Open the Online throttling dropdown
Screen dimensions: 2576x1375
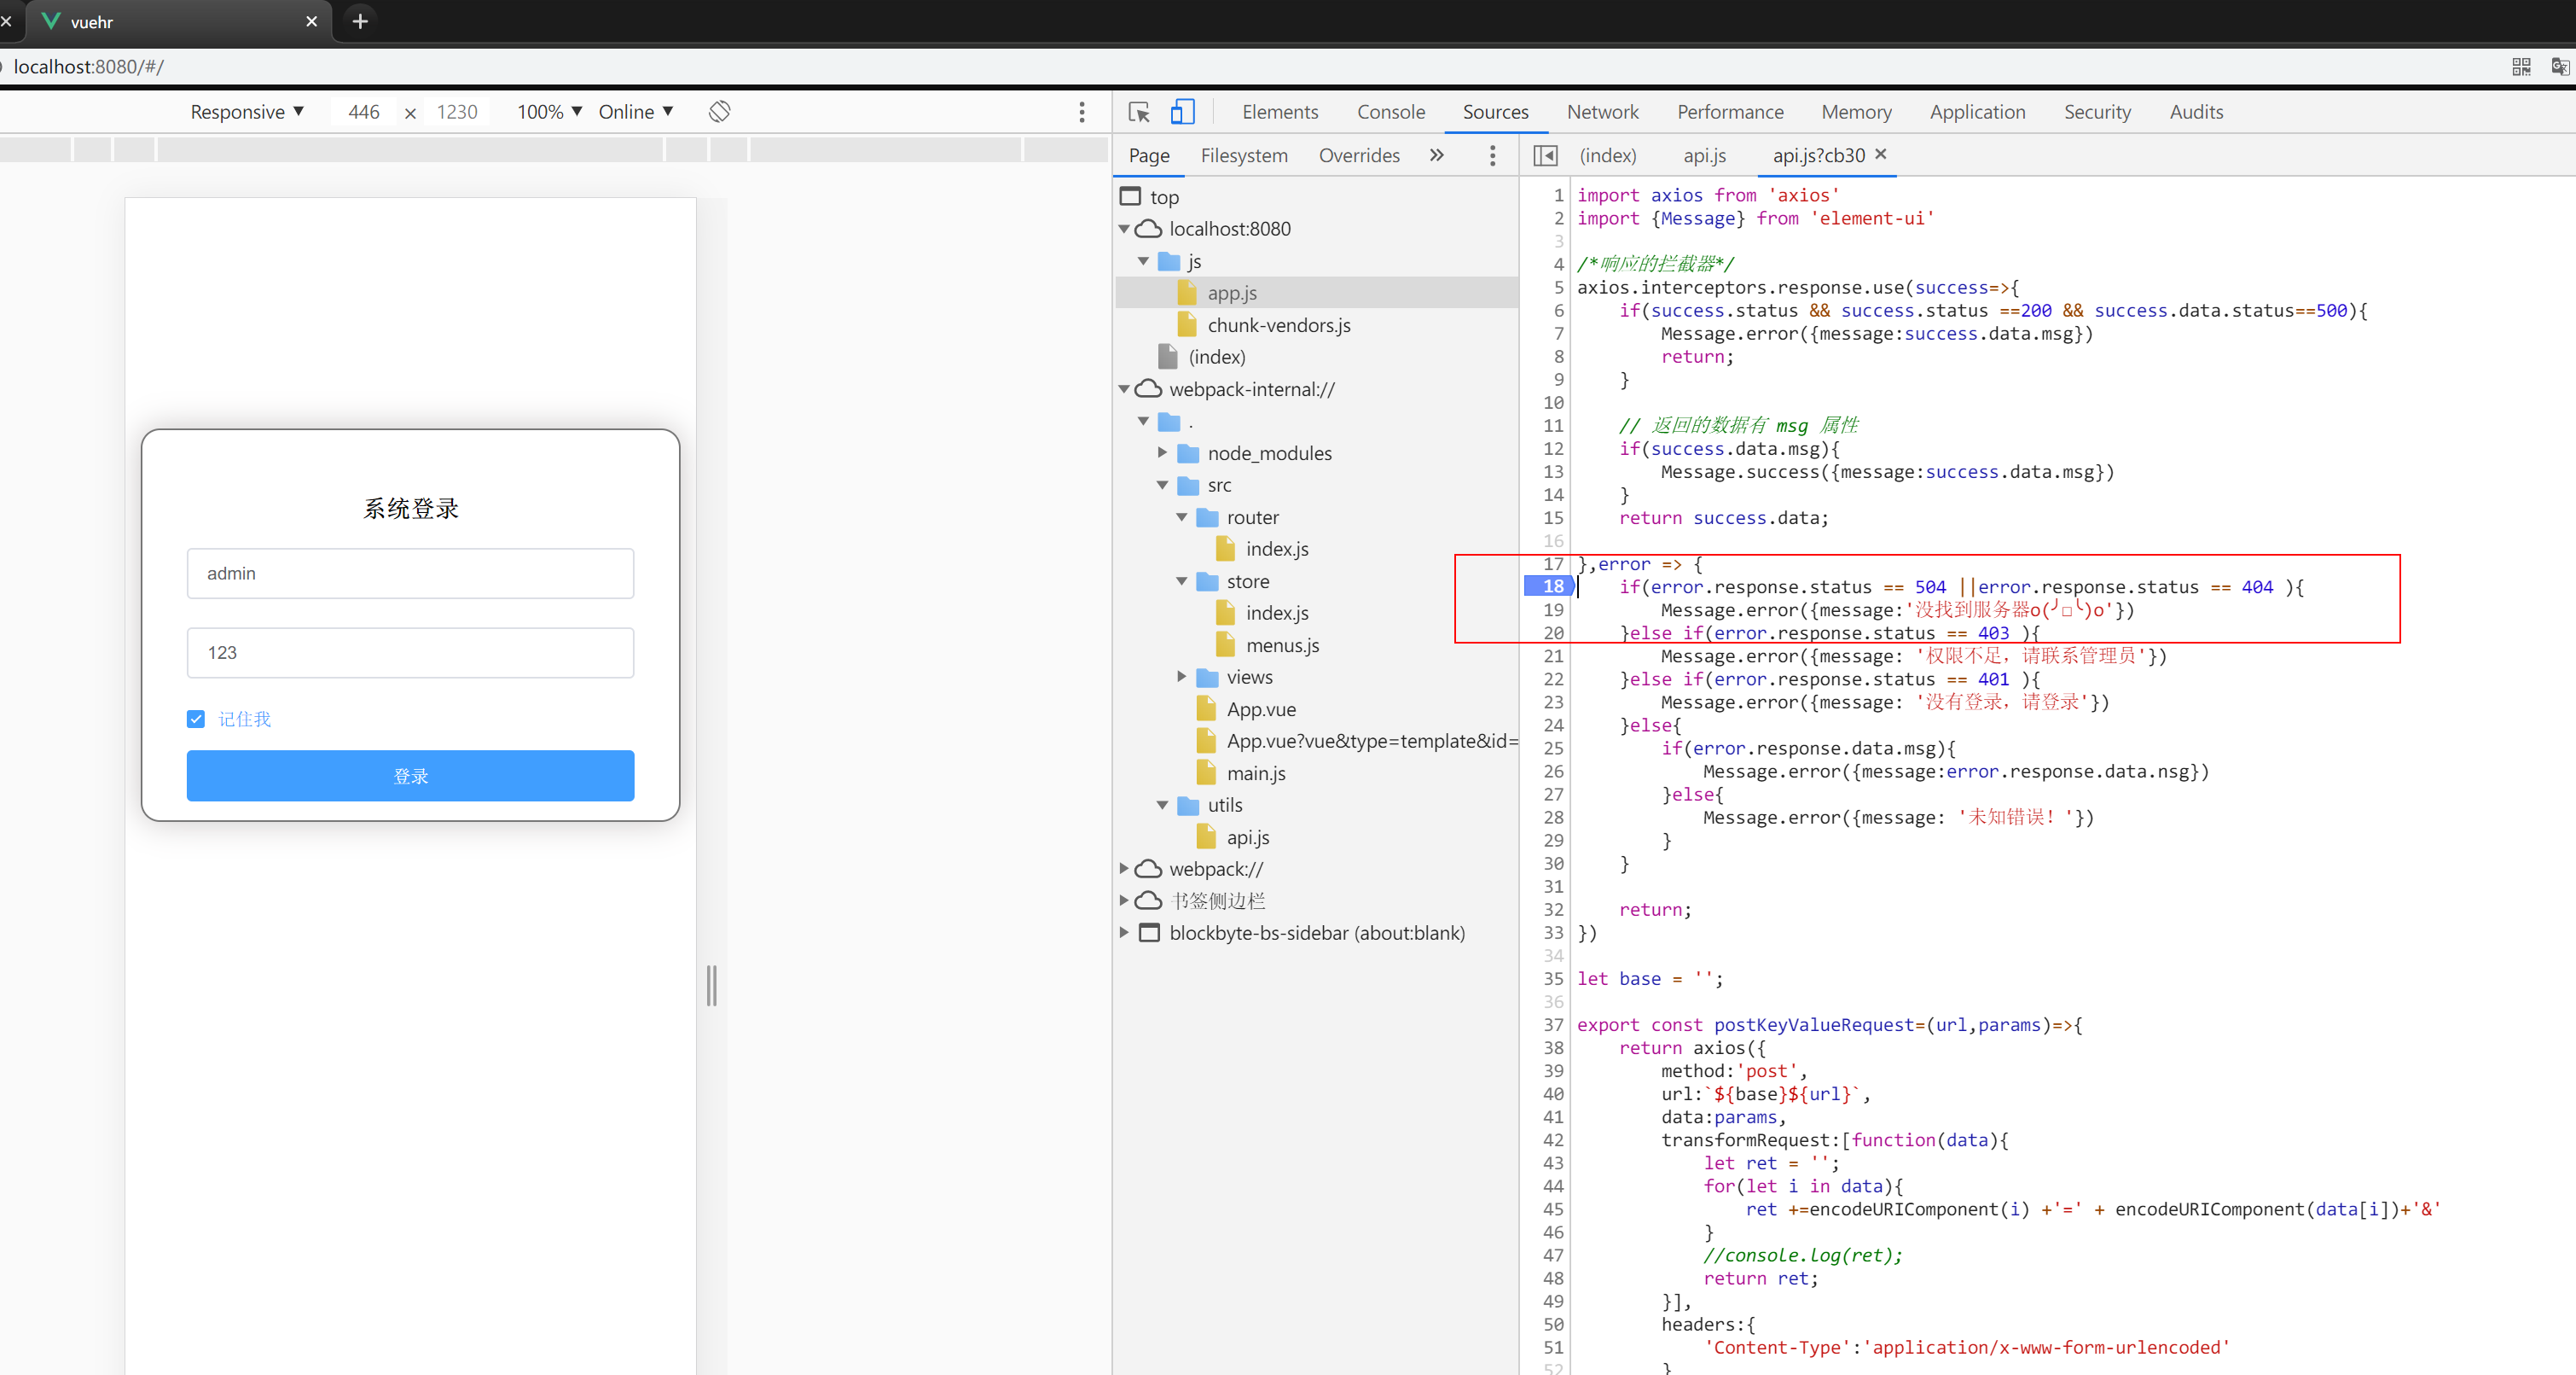635,112
